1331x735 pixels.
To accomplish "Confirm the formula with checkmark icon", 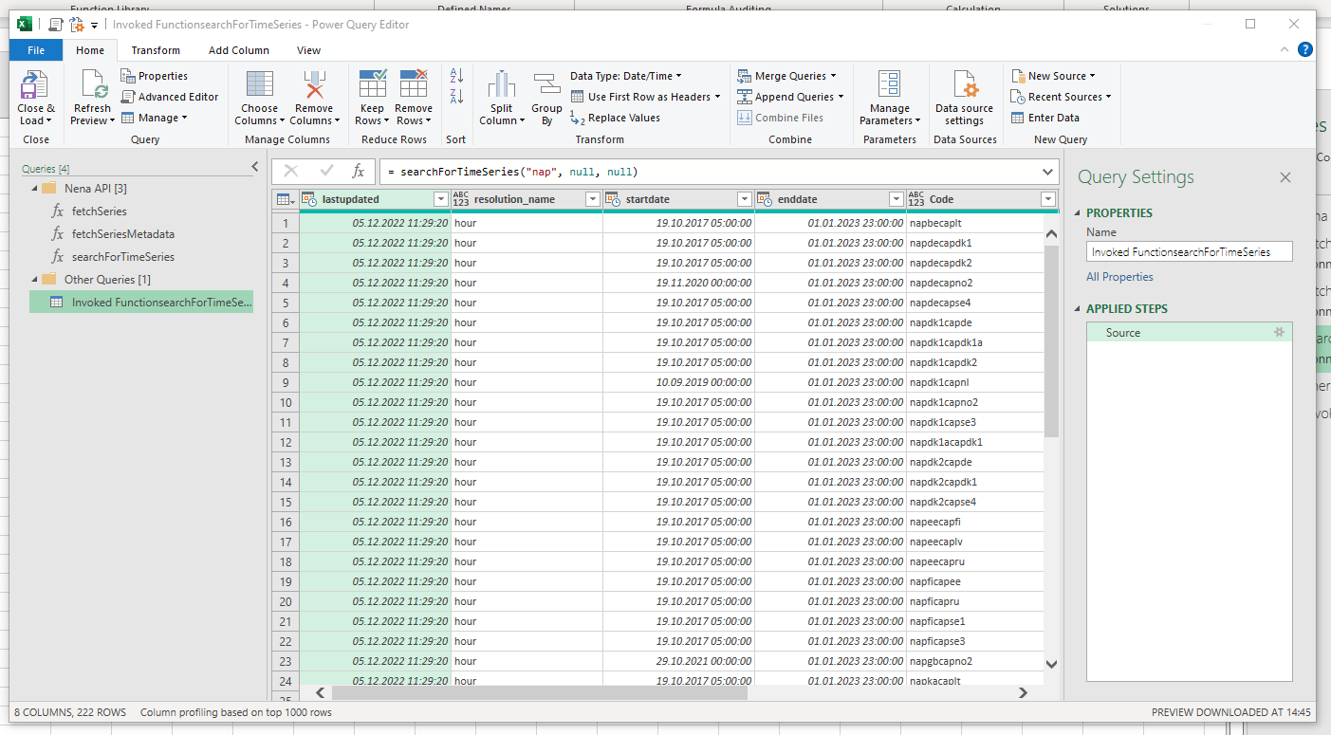I will point(326,172).
